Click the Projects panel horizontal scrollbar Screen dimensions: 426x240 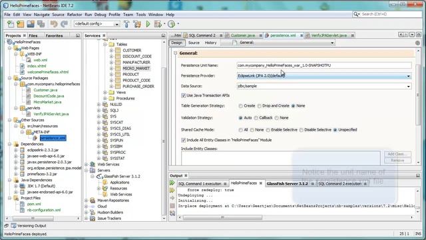[33, 218]
